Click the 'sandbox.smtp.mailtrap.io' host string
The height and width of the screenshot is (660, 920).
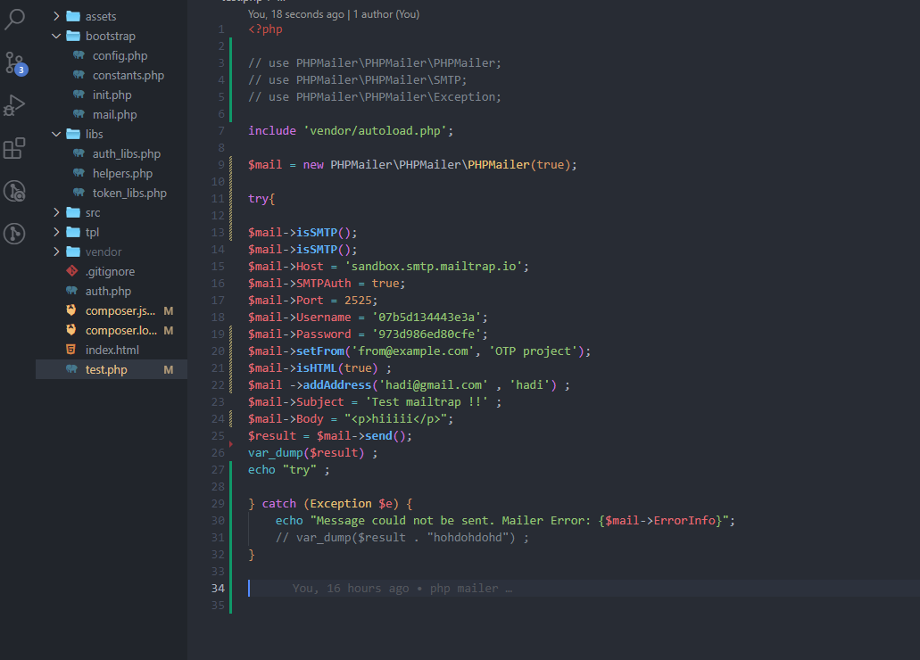(434, 267)
